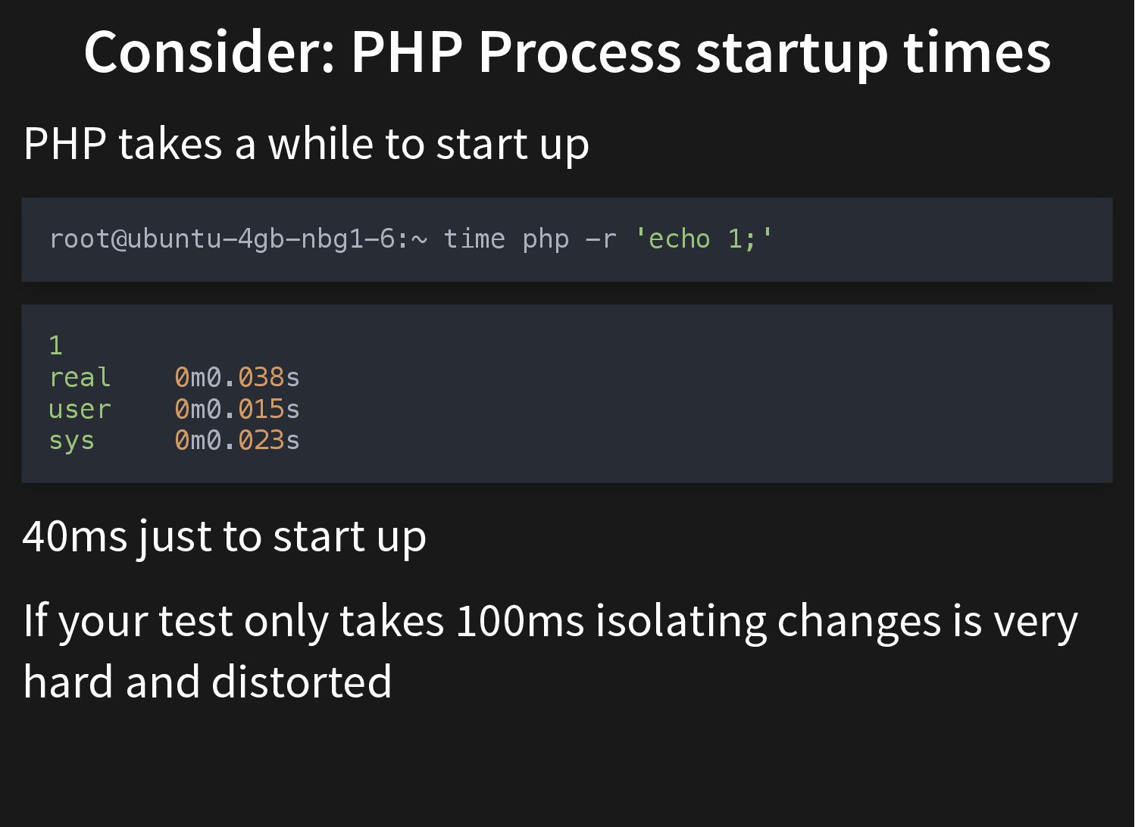Select the 'echo 1;' string in the command

tap(703, 239)
